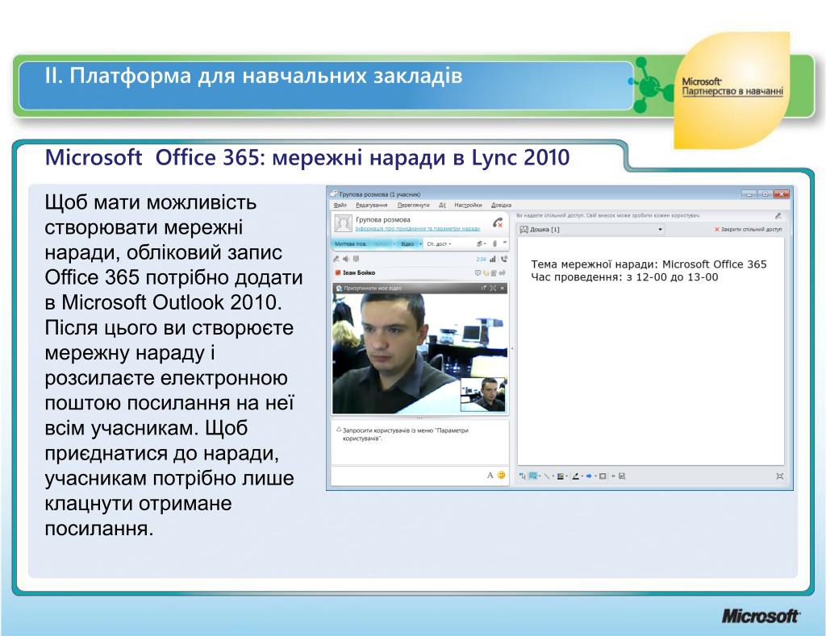Click the speaker volume icon
This screenshot has height=636, width=826.
pos(345,259)
